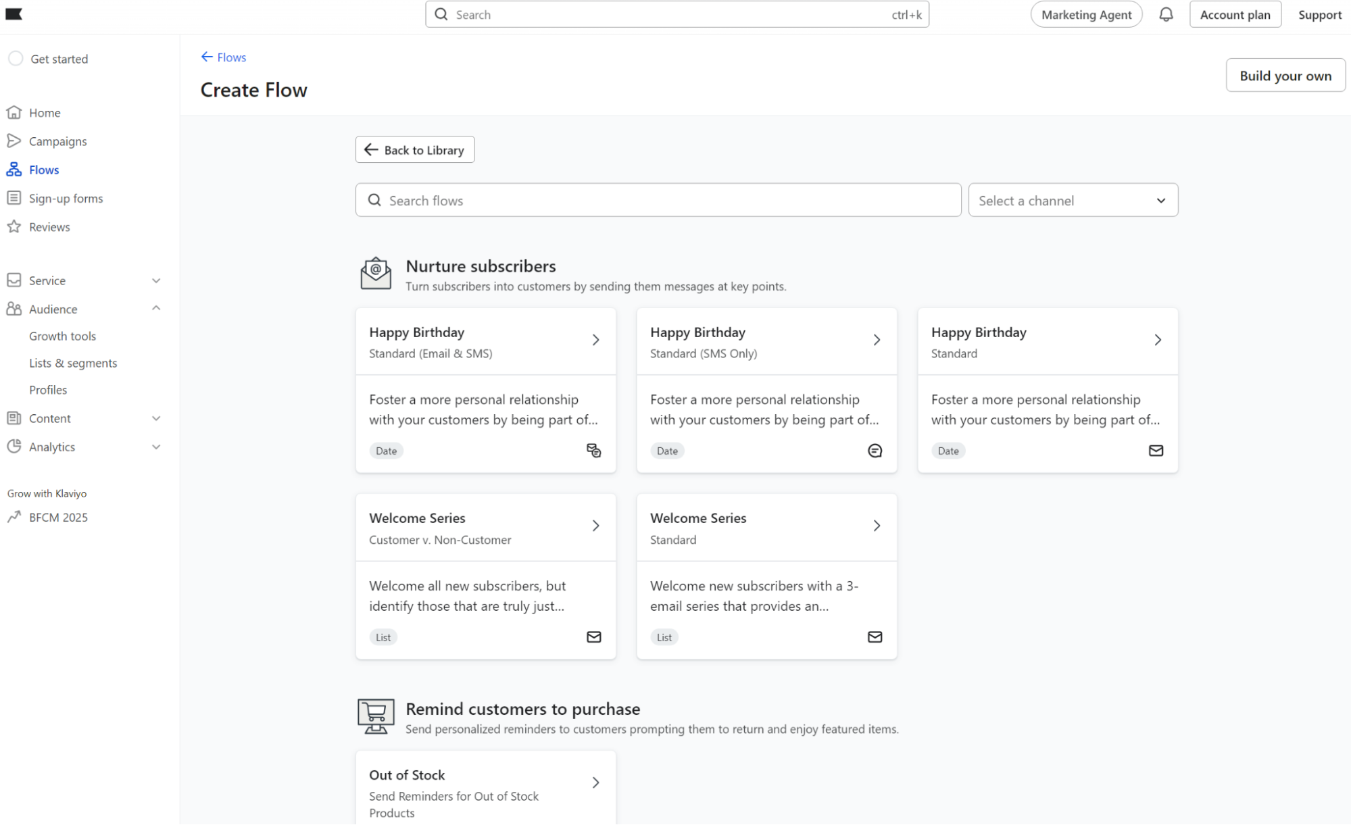Expand the Service sidebar section
This screenshot has height=825, width=1351.
(x=156, y=280)
